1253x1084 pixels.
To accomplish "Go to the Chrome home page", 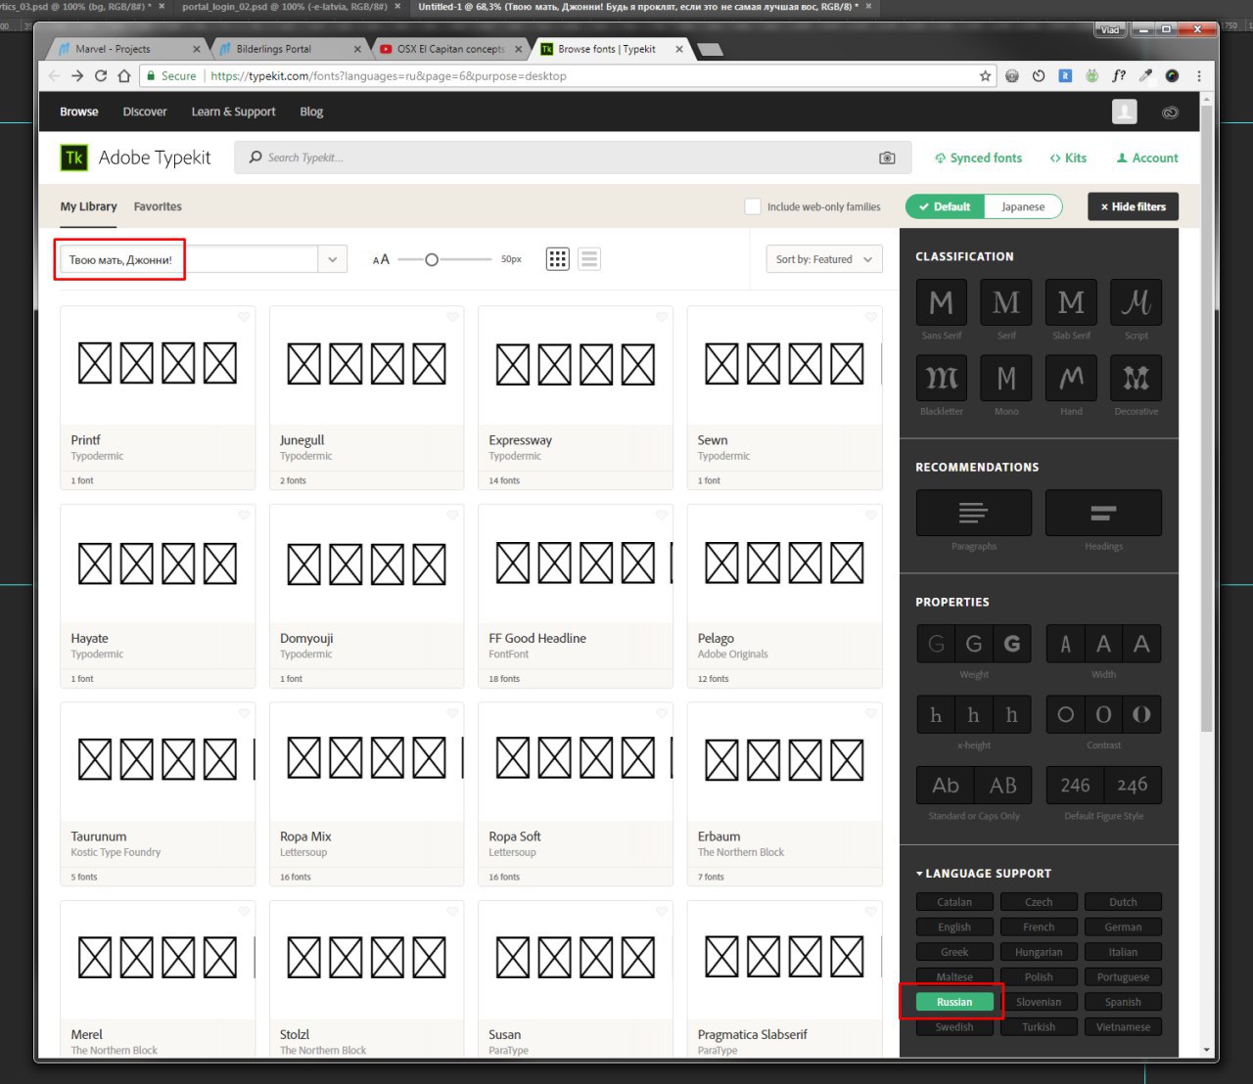I will pyautogui.click(x=124, y=75).
